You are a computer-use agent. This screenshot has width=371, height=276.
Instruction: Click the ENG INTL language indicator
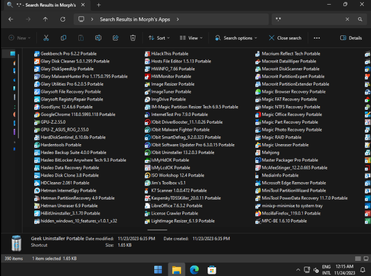click(x=326, y=270)
